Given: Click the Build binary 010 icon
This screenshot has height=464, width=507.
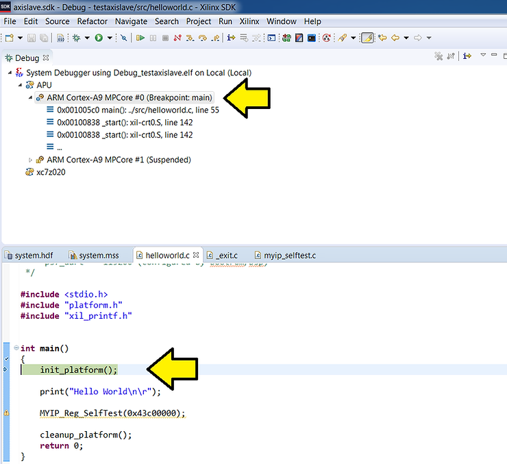Looking at the screenshot, I should (x=60, y=38).
